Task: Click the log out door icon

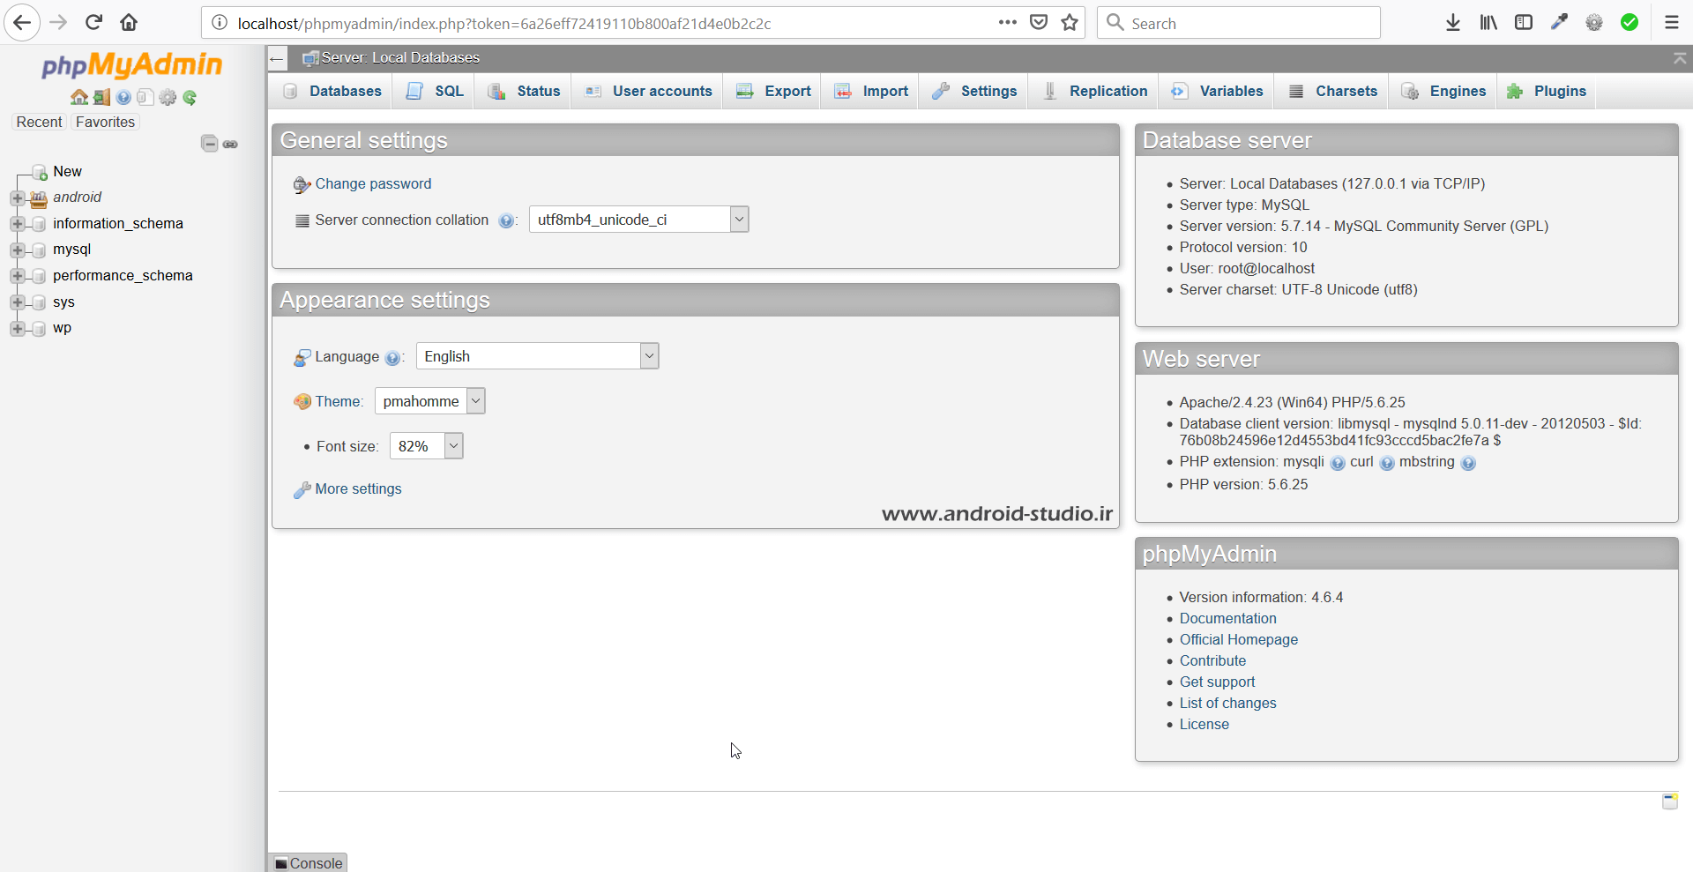Action: pyautogui.click(x=101, y=97)
